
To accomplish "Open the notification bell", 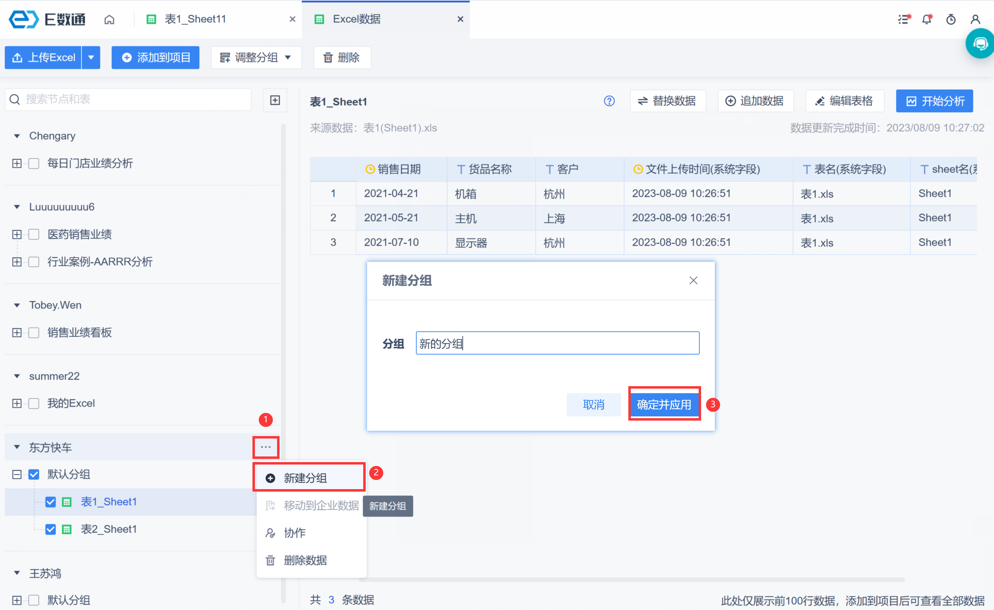I will pos(926,19).
